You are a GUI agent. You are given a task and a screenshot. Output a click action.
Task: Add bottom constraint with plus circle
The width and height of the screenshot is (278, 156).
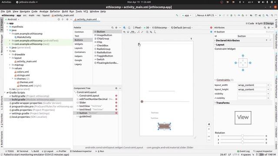(x=243, y=70)
